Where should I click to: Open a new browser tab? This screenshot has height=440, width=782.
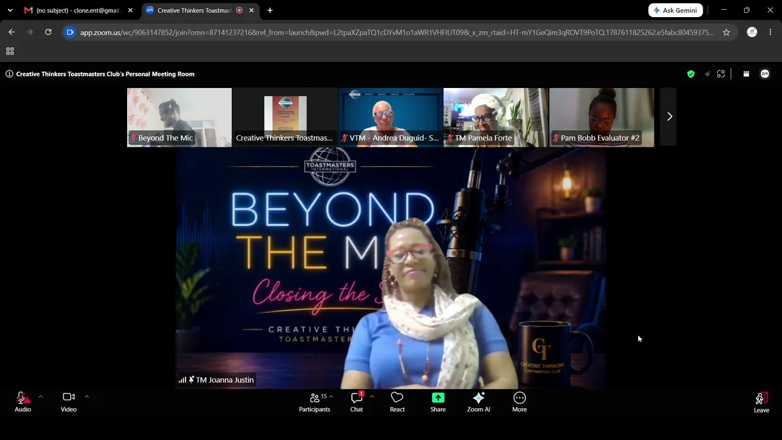point(270,10)
